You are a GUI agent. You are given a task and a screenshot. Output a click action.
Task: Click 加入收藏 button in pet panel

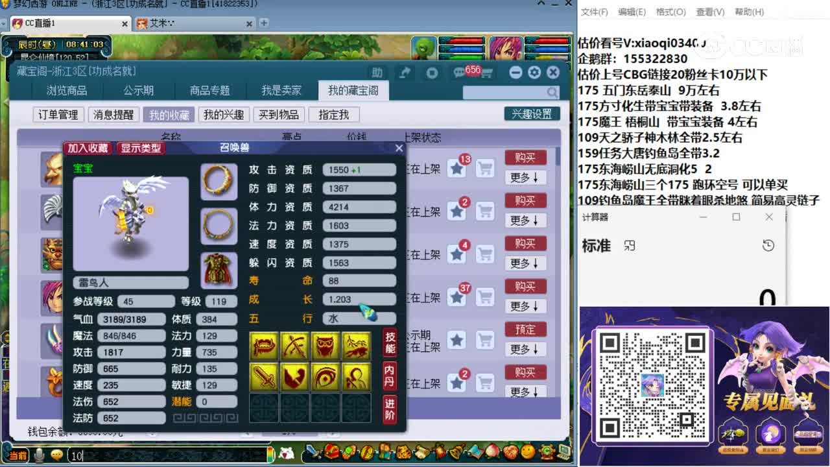click(x=88, y=148)
